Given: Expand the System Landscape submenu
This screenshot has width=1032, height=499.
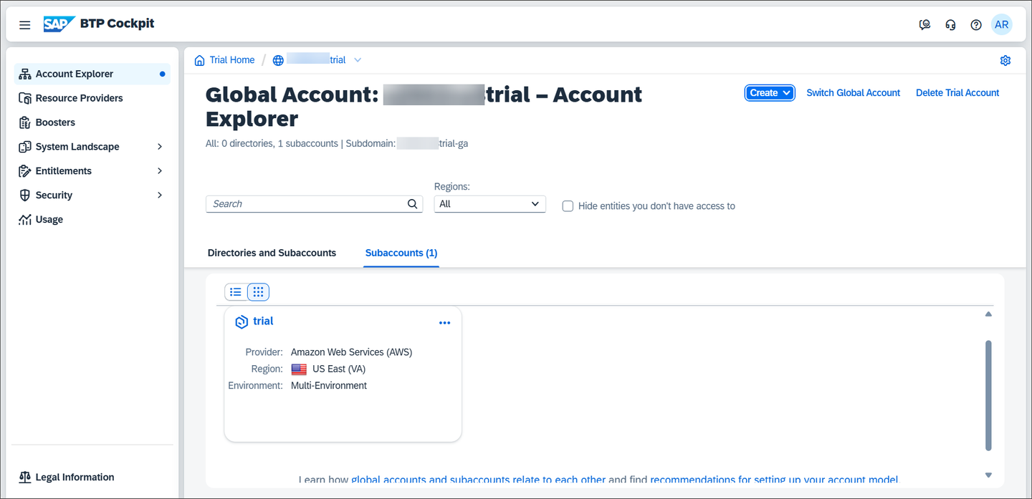Looking at the screenshot, I should (x=160, y=147).
